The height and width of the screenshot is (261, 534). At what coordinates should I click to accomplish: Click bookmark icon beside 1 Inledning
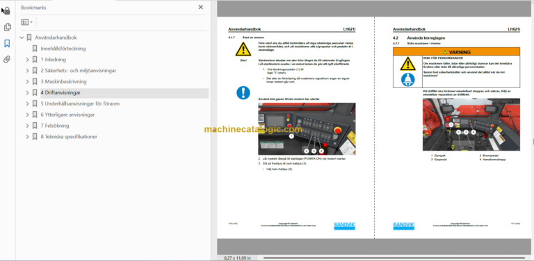(x=35, y=60)
